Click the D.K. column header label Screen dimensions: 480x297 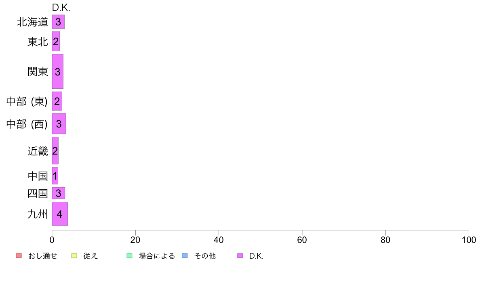[61, 8]
